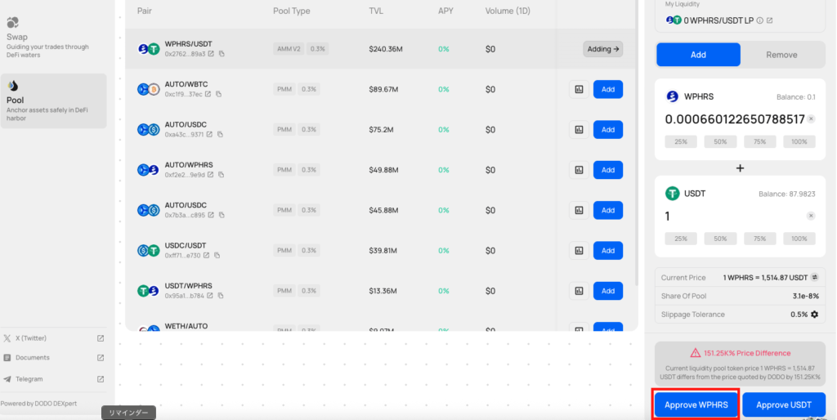This screenshot has height=420, width=837.
Task: Toggle the current price direction
Action: [814, 278]
